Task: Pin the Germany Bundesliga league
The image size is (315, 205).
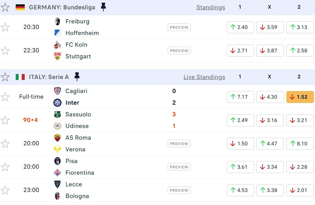Action: [103, 7]
